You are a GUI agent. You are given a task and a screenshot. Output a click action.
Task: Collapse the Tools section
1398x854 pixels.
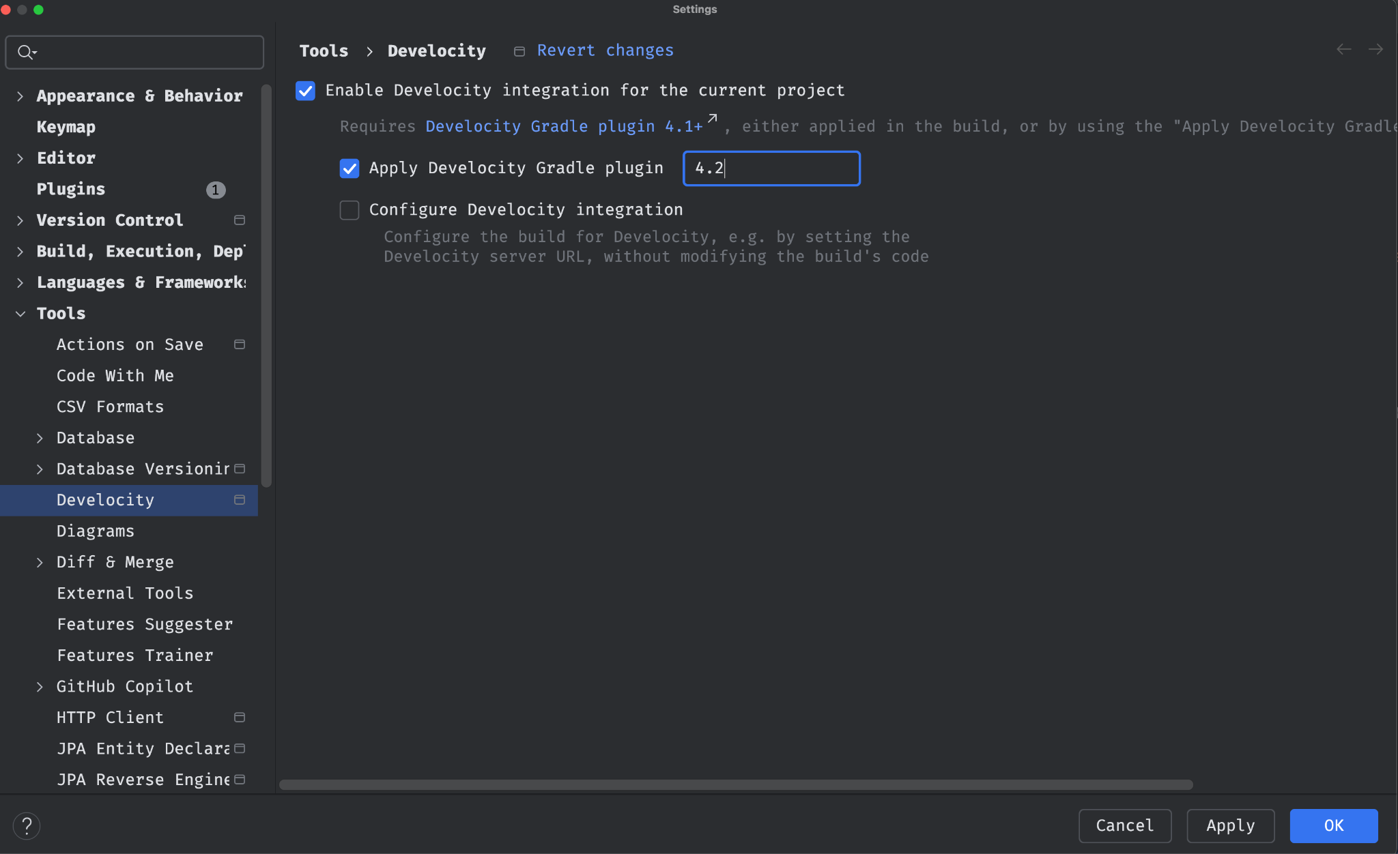coord(19,314)
